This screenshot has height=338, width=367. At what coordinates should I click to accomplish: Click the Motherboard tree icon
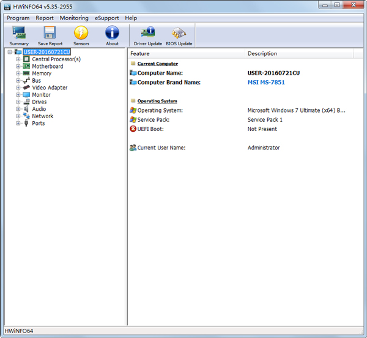tap(26, 66)
